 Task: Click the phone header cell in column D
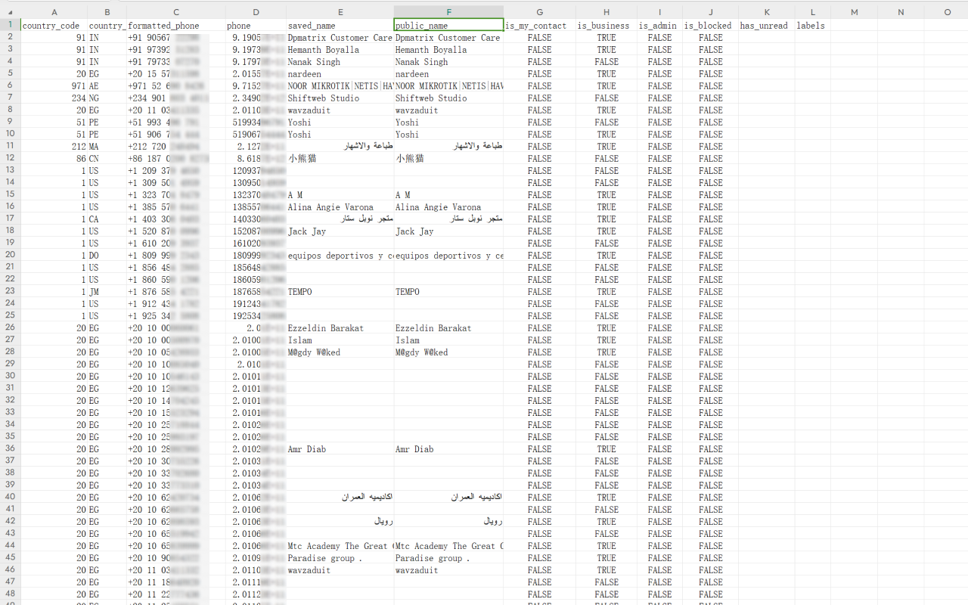click(x=256, y=26)
